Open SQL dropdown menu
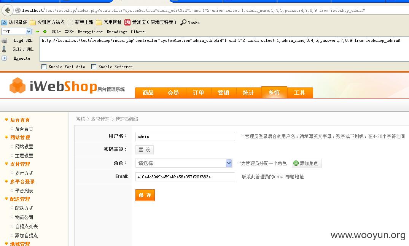The width and height of the screenshot is (409, 246). pos(56,32)
